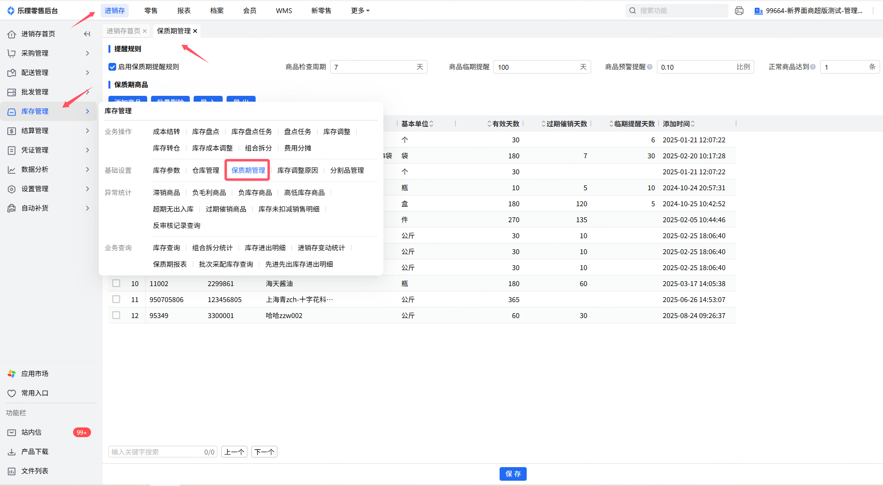Image resolution: width=883 pixels, height=486 pixels.
Task: Focus the 输入关键字搜索 field
Action: point(163,452)
